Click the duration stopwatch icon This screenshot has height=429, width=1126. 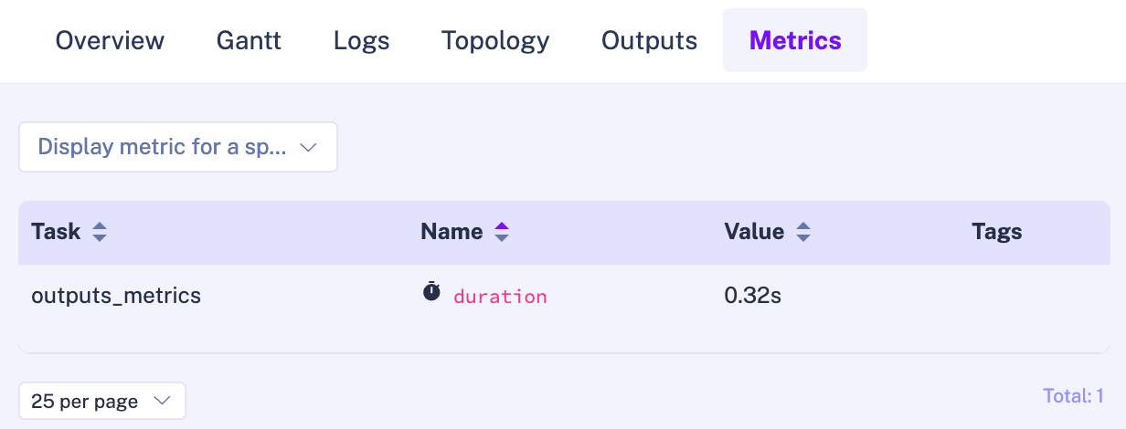431,292
